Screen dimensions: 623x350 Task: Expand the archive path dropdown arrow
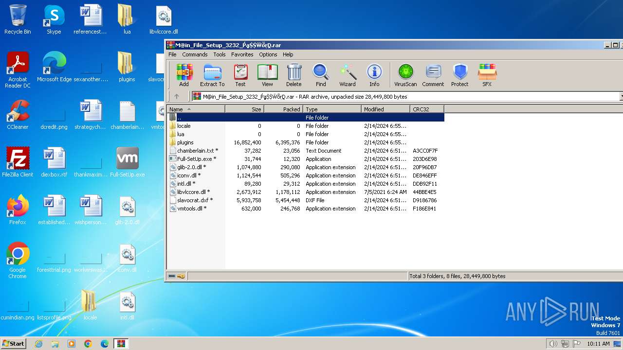[621, 96]
